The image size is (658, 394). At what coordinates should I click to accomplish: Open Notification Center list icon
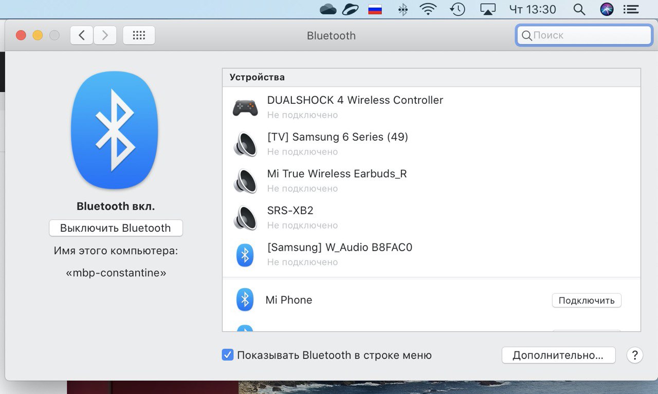pos(631,9)
